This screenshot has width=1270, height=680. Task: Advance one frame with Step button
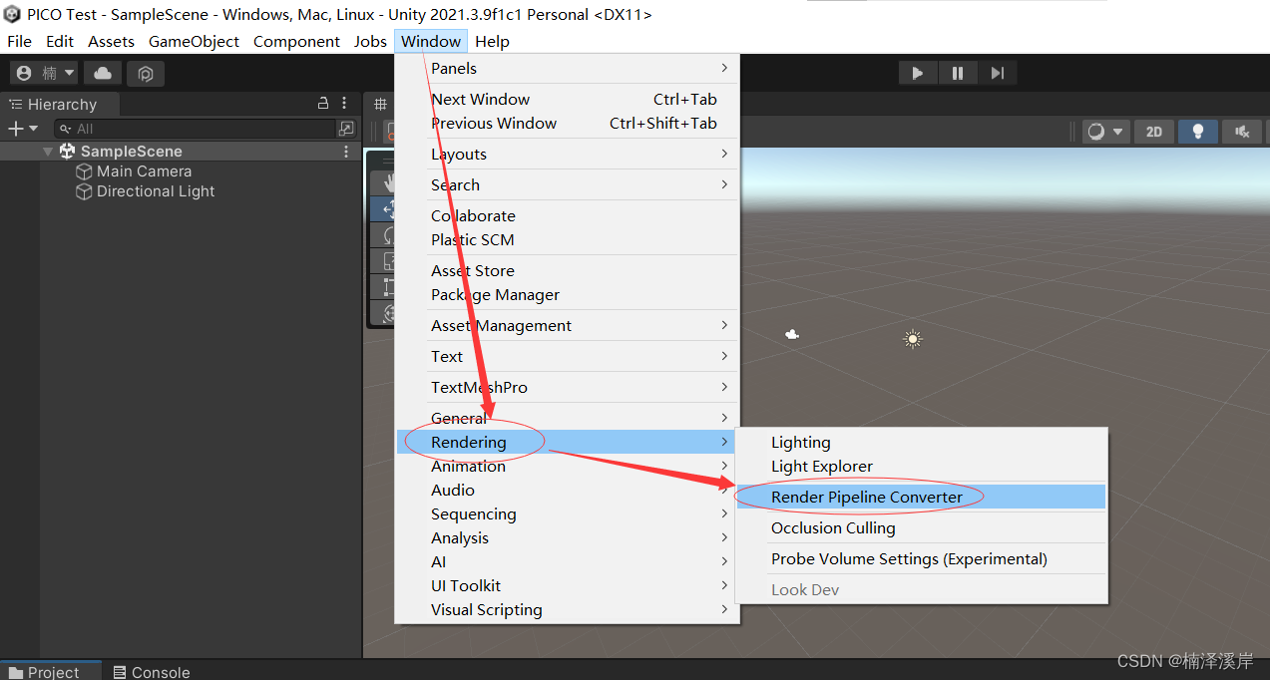[x=997, y=73]
